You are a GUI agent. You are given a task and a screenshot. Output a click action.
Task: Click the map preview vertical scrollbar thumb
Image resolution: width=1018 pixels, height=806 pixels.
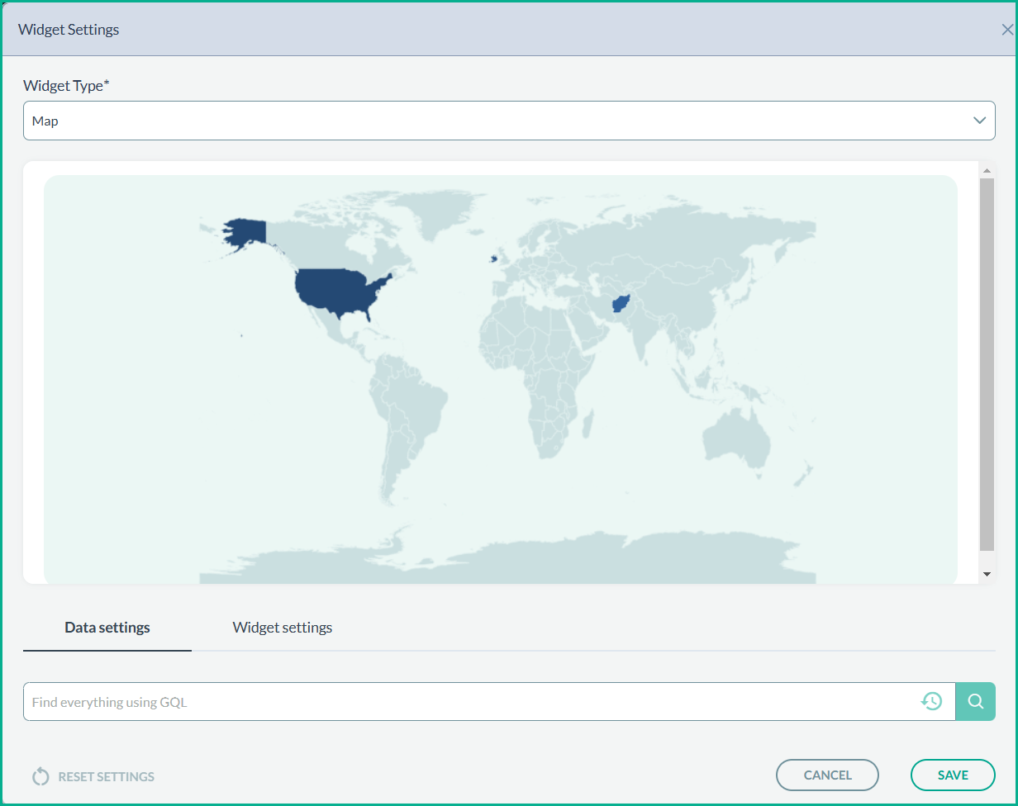pyautogui.click(x=986, y=363)
